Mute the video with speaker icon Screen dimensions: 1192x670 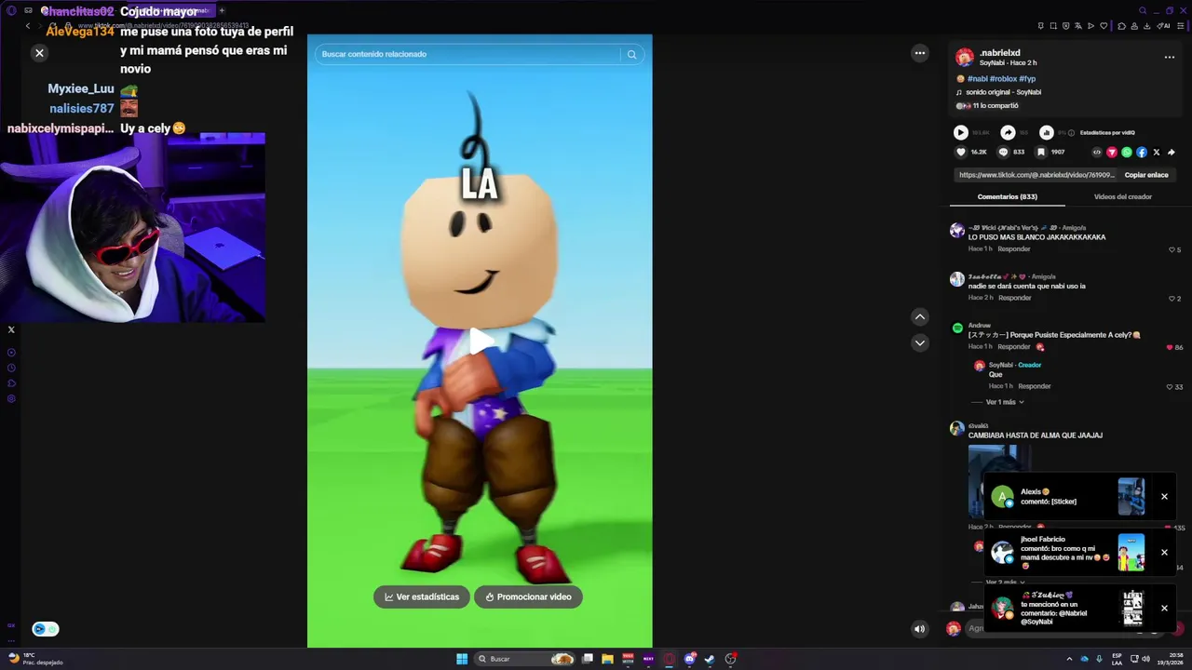[920, 629]
